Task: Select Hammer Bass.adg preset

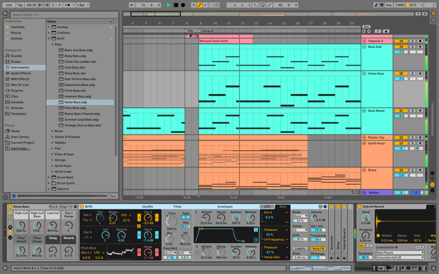Action: click(x=78, y=96)
